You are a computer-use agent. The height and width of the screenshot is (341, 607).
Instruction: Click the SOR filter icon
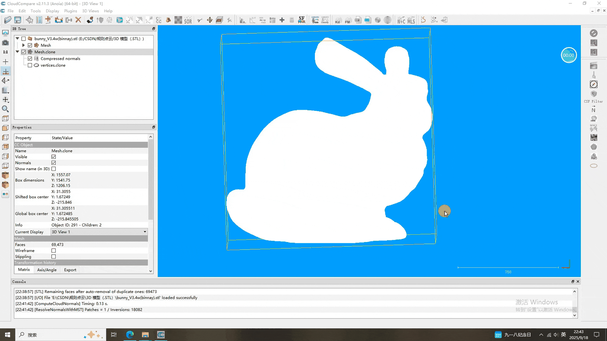188,20
